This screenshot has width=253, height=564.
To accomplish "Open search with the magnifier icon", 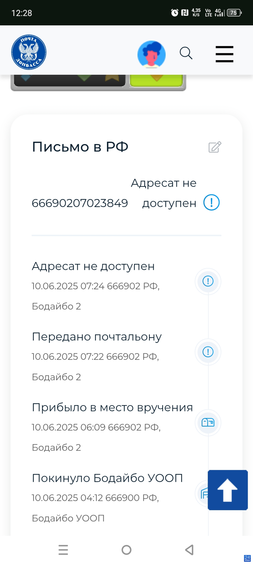I will pyautogui.click(x=186, y=53).
